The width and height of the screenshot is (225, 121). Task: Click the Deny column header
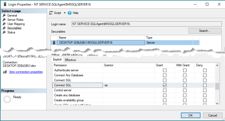205,65
